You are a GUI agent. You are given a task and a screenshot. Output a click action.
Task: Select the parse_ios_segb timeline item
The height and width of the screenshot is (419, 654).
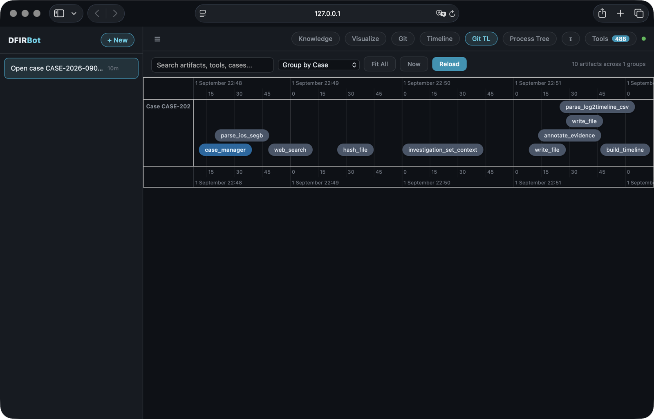click(x=242, y=136)
